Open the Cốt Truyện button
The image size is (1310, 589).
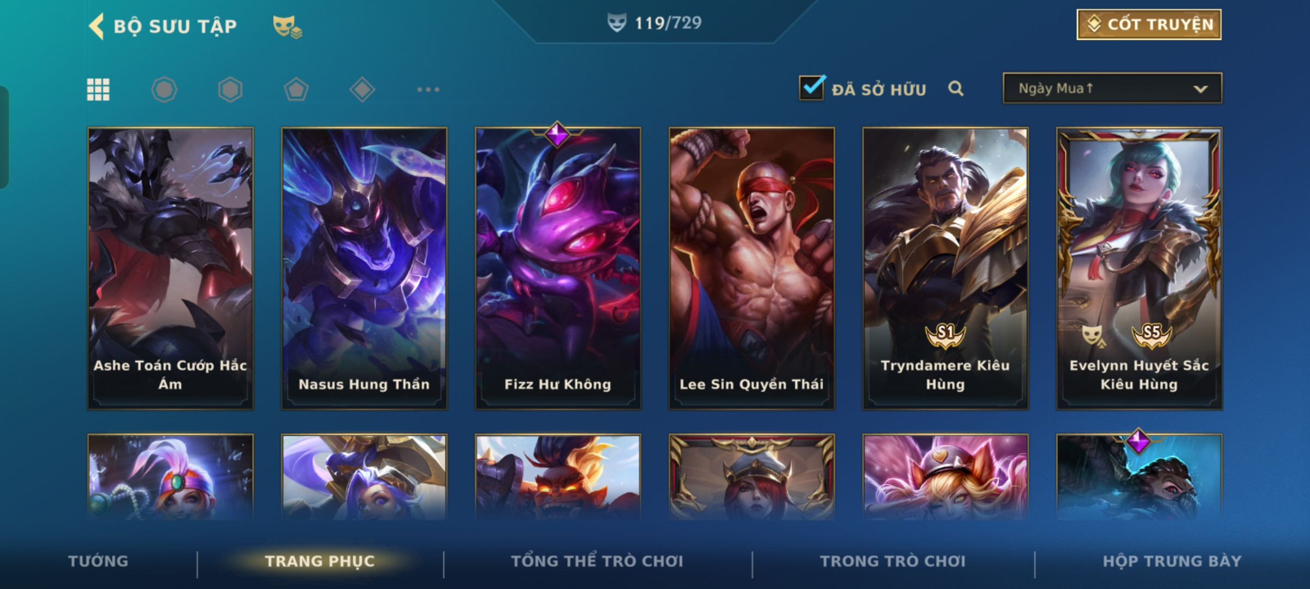[1149, 25]
